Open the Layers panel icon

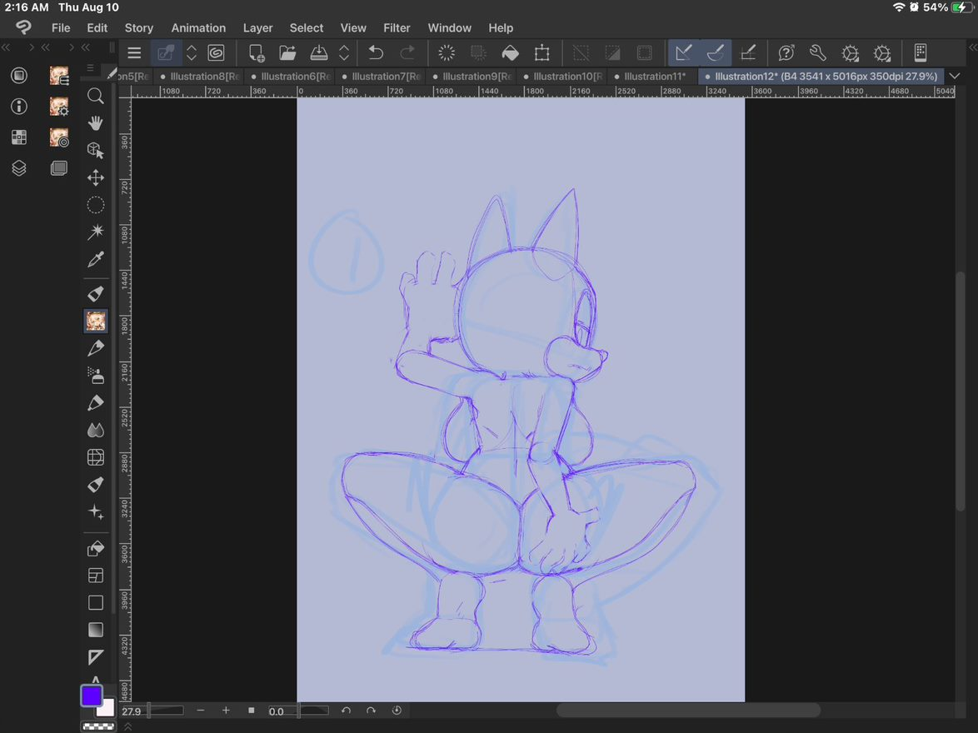coord(19,168)
